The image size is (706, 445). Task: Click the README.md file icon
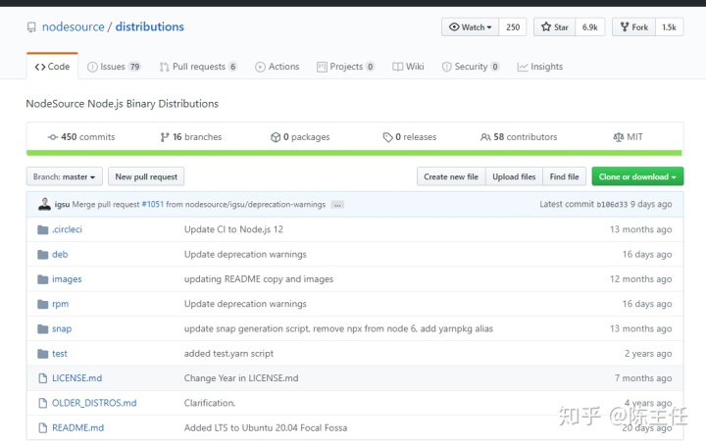coord(43,428)
